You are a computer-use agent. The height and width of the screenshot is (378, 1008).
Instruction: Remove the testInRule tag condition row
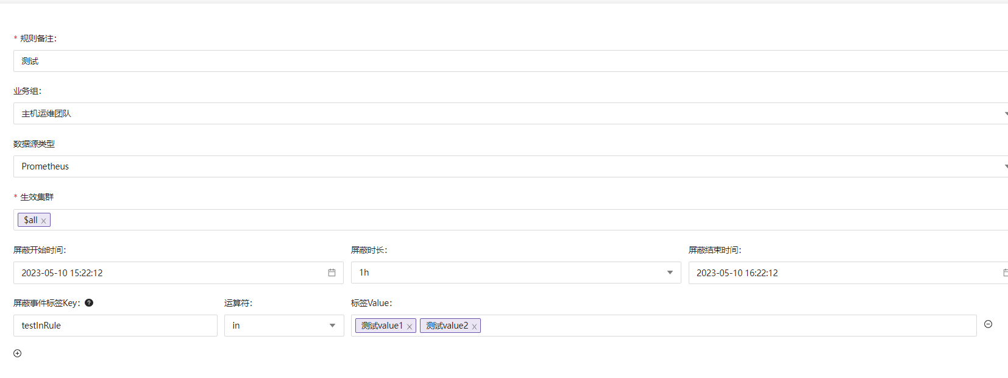(988, 324)
